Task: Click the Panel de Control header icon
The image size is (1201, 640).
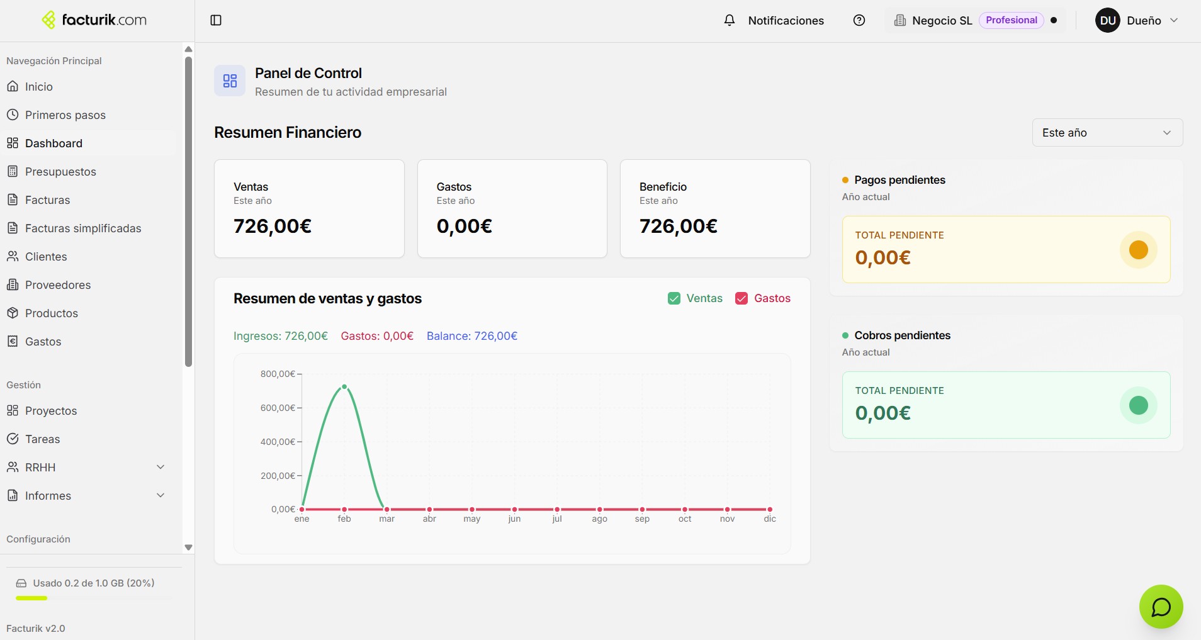Action: [x=230, y=81]
